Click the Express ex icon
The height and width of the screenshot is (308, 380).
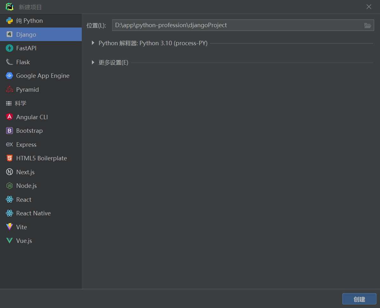(x=10, y=145)
